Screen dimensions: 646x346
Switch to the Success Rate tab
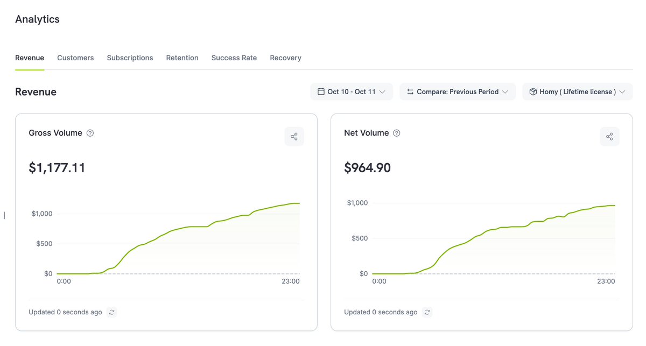[234, 58]
